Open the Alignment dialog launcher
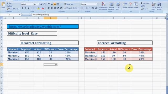Viewport: 168px width, 94px height. (78, 11)
